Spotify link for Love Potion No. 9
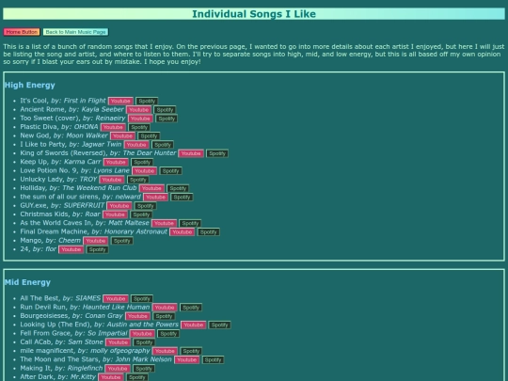 point(170,171)
